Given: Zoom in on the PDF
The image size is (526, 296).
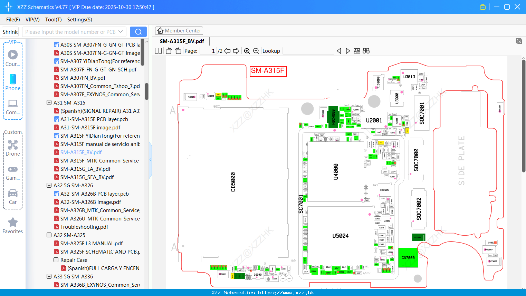Looking at the screenshot, I should (x=247, y=51).
